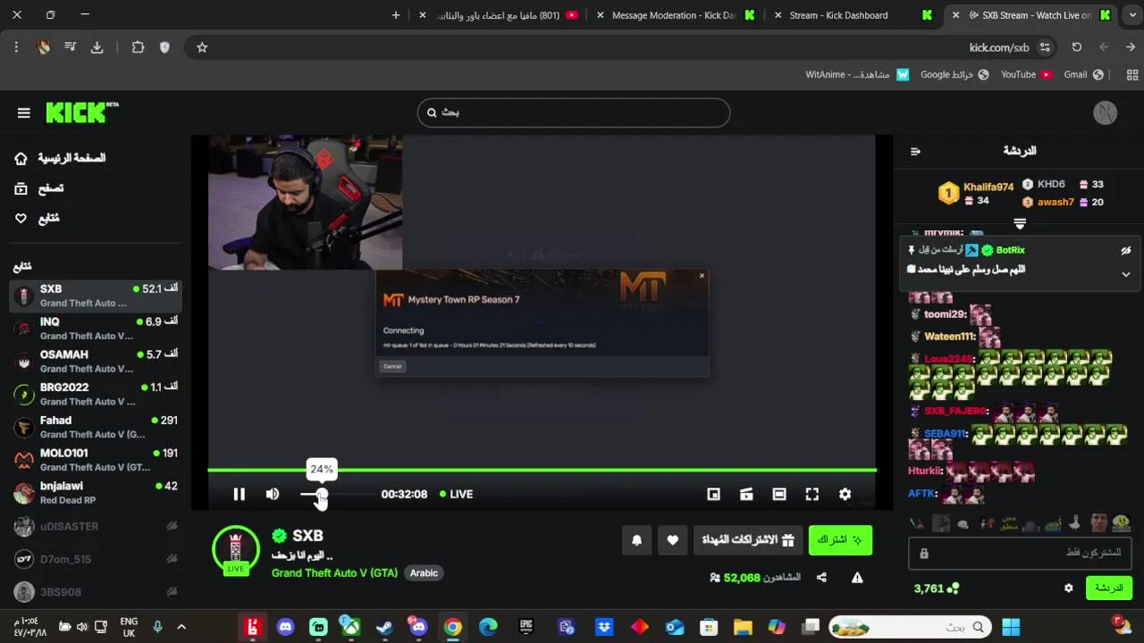Go to the home page sidebar item

[60, 158]
